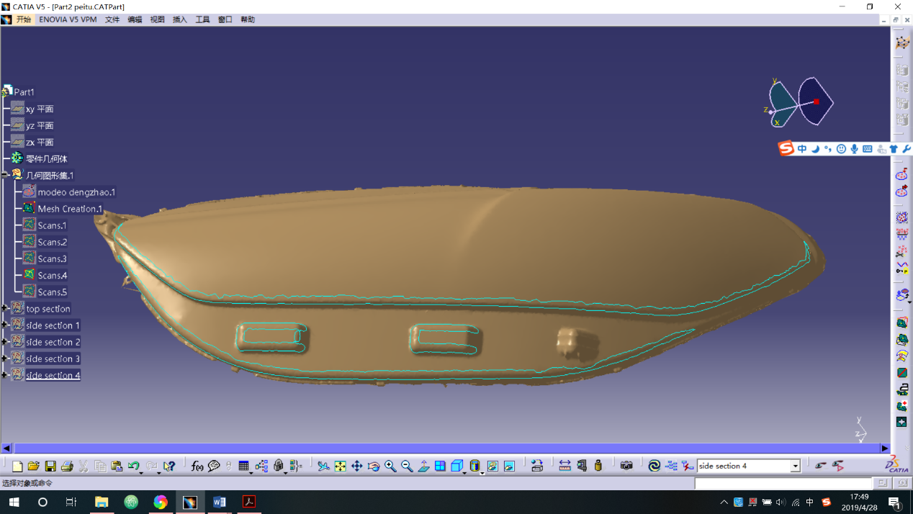Collapse the 几何图形集.1 tree node
Image resolution: width=913 pixels, height=514 pixels.
click(4, 175)
